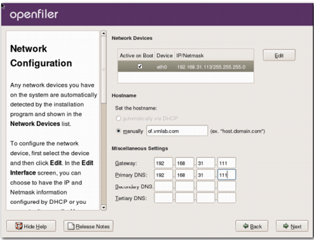Click Primary DNS first octet field
Image resolution: width=314 pixels, height=240 pixels.
[163, 175]
